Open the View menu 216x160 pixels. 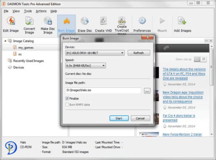[16, 11]
